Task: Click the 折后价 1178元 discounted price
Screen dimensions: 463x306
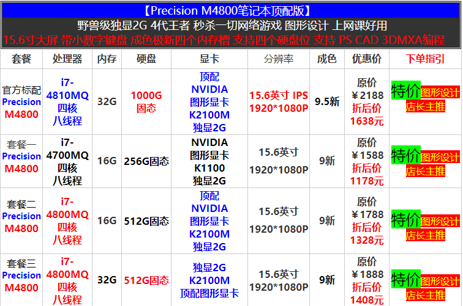Action: tap(367, 174)
